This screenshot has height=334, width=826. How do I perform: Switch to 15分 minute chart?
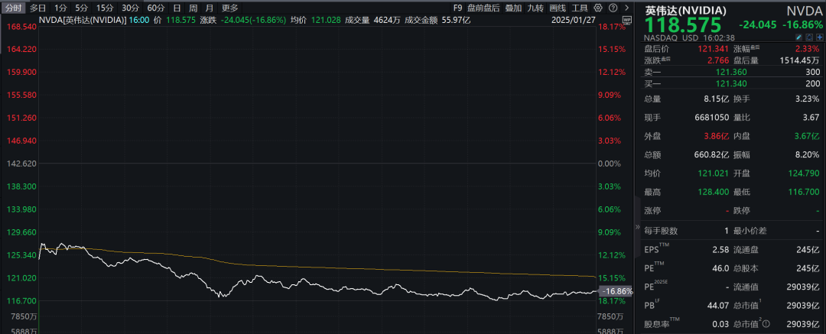[x=104, y=8]
